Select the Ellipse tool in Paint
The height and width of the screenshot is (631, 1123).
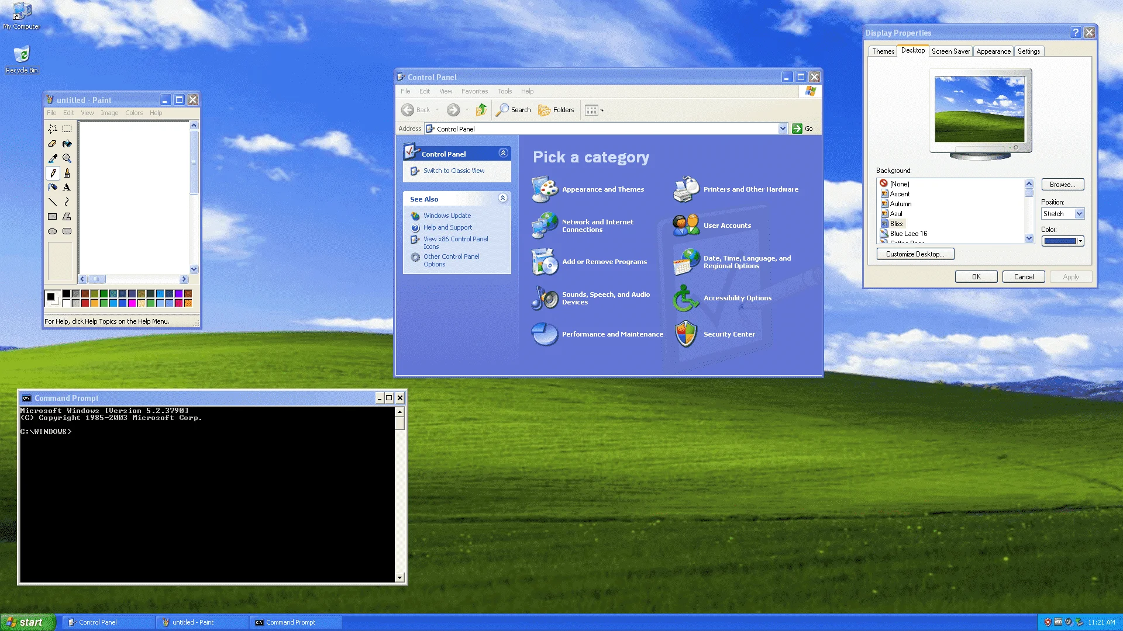53,231
